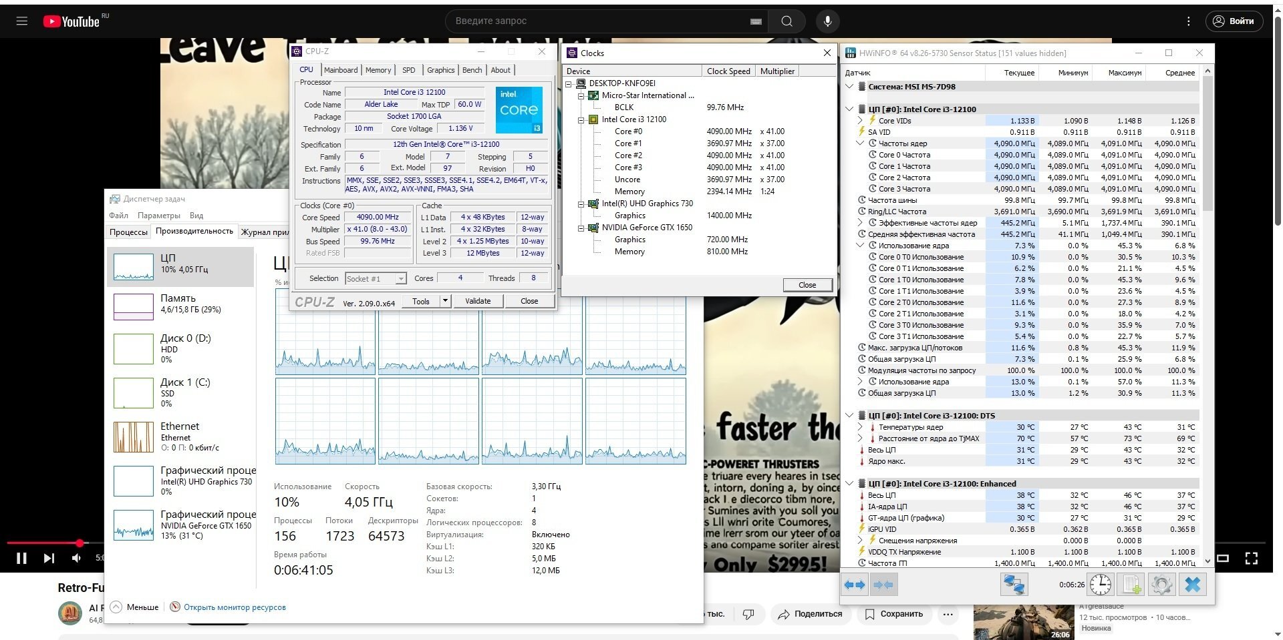Switch to Журнал приложений tab
Screen dimensions: 1283x640
pos(265,232)
